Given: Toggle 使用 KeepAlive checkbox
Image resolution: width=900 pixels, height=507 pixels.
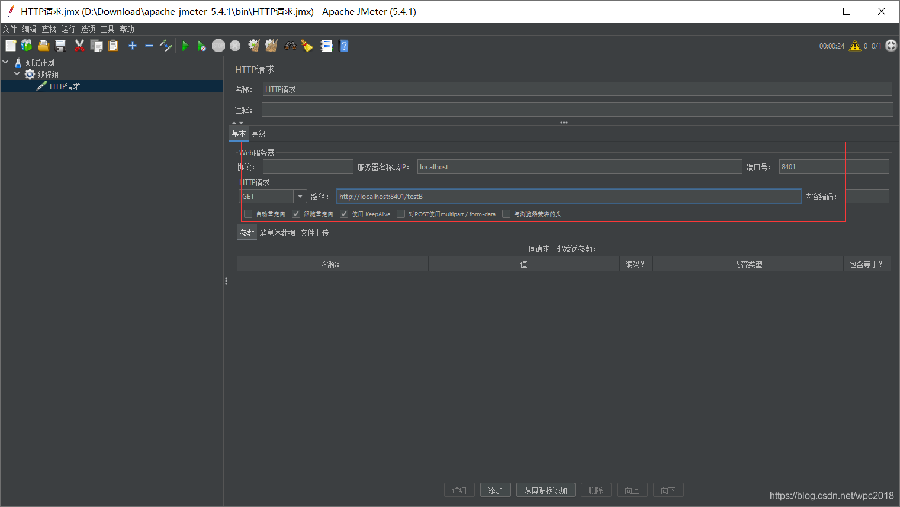Looking at the screenshot, I should pos(344,214).
